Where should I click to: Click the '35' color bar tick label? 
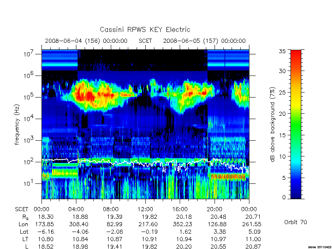282,51
